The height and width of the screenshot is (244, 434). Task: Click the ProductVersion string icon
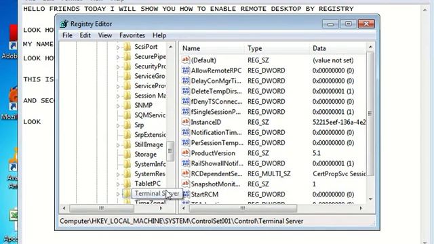(185, 152)
